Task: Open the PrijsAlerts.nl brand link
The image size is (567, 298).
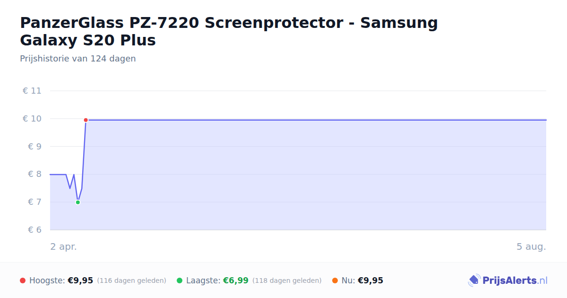Action: (x=508, y=280)
